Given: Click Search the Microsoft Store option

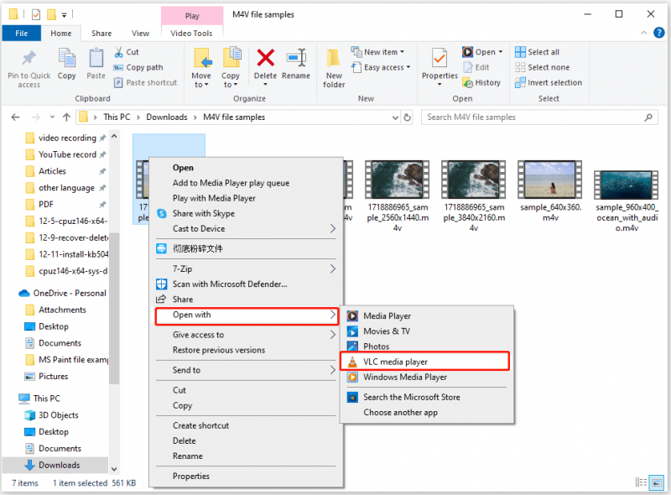Looking at the screenshot, I should click(427, 397).
